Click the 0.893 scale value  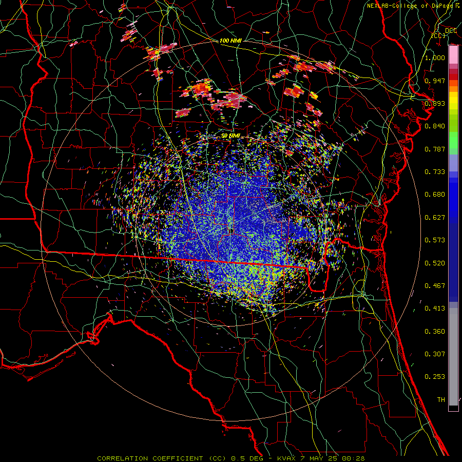coord(435,103)
